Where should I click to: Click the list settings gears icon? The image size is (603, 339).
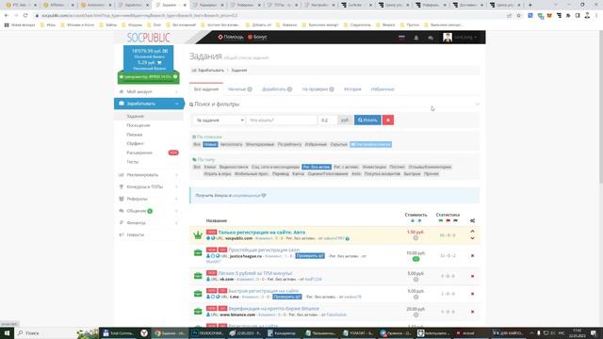472,220
